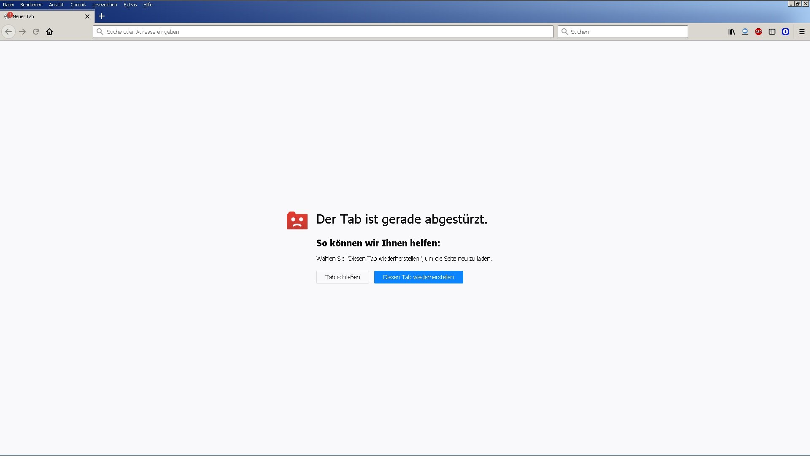Image resolution: width=810 pixels, height=475 pixels.
Task: Open a new tab with plus
Action: pos(102,16)
